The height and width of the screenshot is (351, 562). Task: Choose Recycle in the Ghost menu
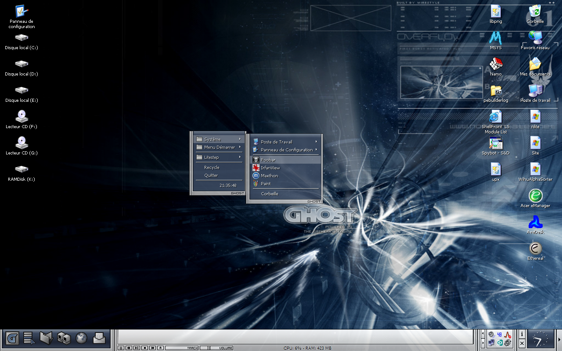[219, 167]
